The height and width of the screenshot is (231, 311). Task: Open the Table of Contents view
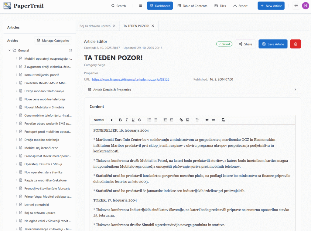pyautogui.click(x=192, y=6)
